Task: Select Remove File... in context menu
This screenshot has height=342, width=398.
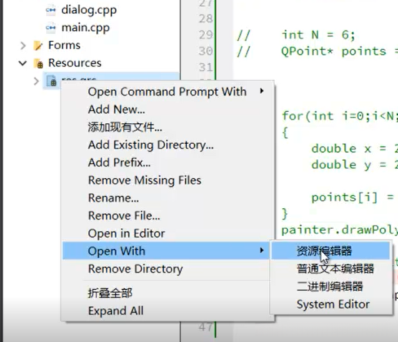Action: [167, 216]
